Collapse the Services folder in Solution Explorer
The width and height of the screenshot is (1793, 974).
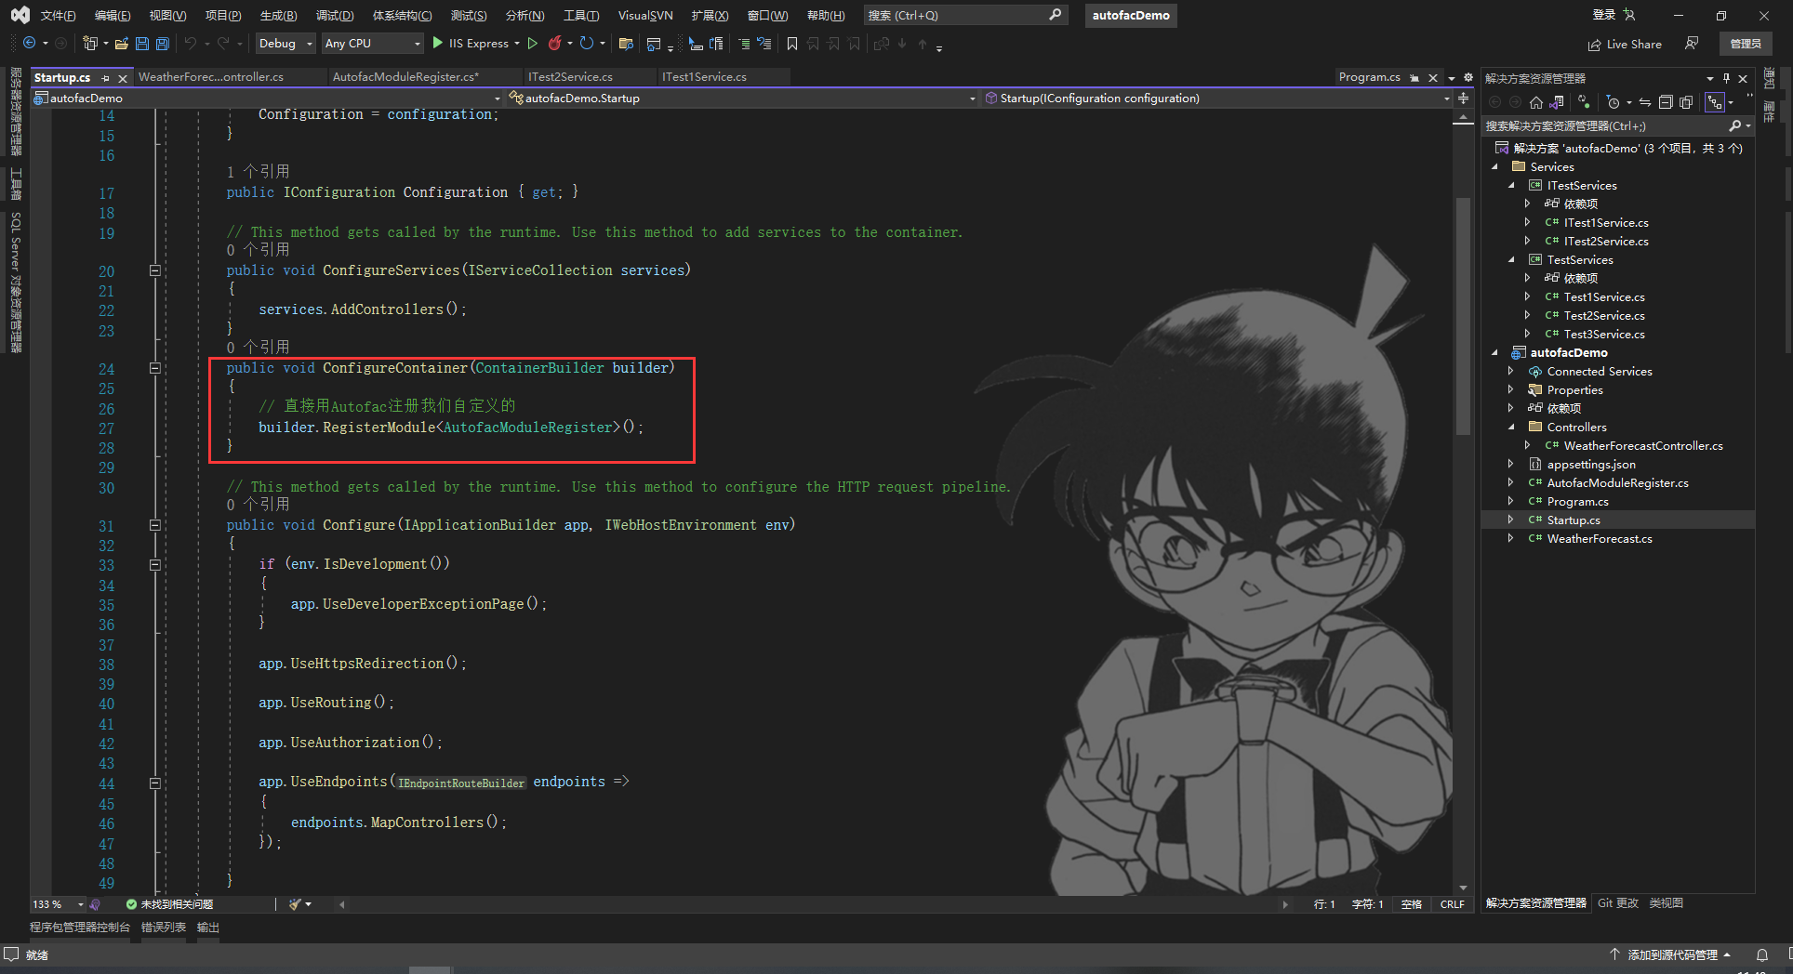pyautogui.click(x=1494, y=167)
